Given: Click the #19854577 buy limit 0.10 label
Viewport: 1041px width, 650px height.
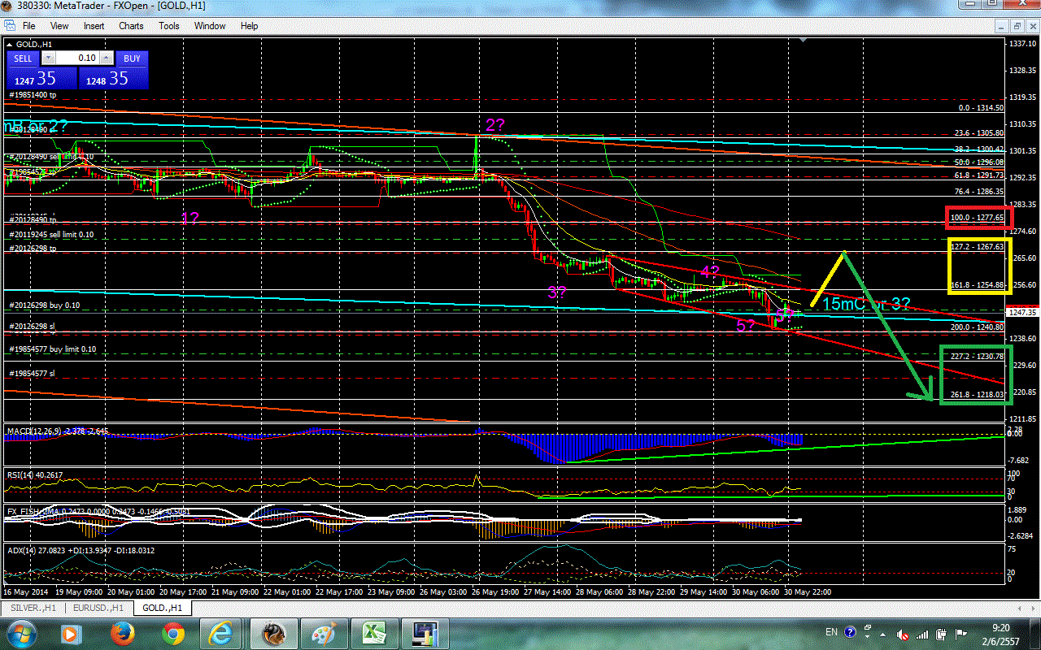Looking at the screenshot, I should click(52, 349).
